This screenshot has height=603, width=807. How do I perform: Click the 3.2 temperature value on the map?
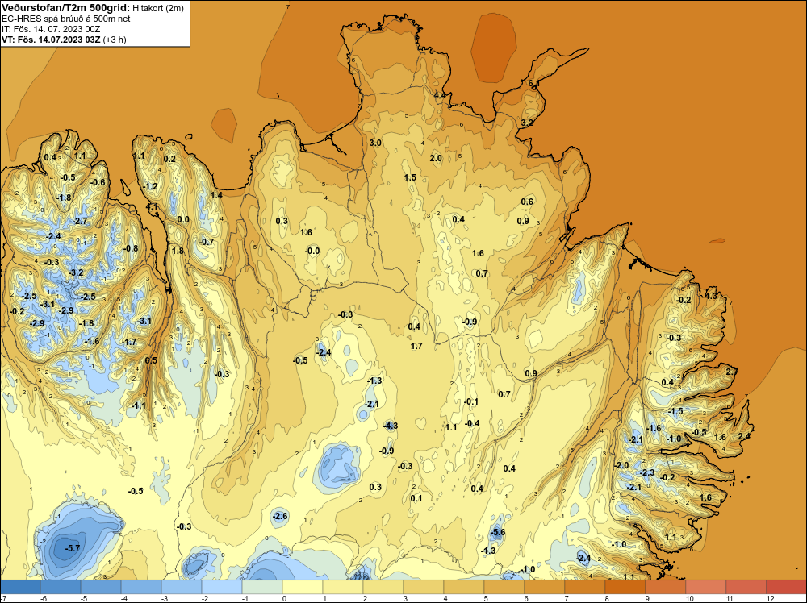[527, 123]
